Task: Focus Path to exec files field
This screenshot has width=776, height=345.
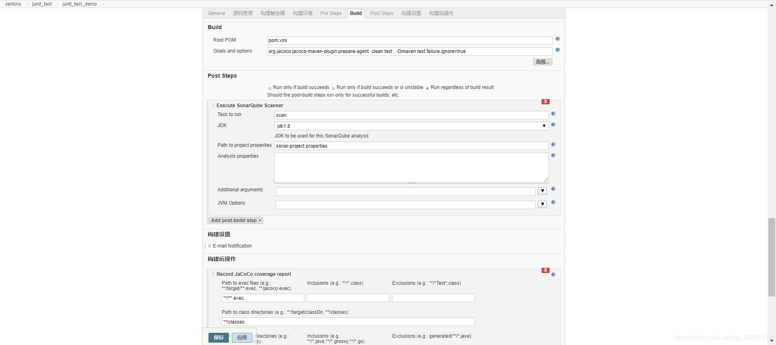Action: [x=263, y=298]
